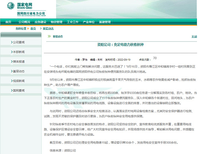Viewport: 199px width, 154px height.
Task: Click the source line 信息来源：资阳公司
Action: (63, 150)
